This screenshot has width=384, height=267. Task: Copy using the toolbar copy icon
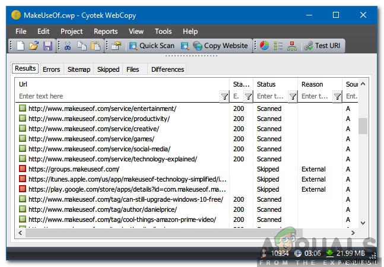coord(81,46)
